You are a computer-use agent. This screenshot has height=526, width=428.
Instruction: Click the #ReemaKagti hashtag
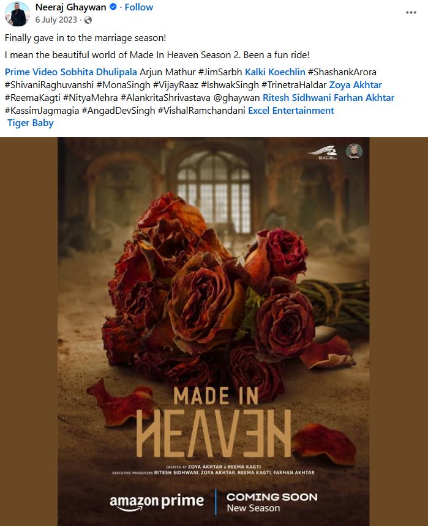point(32,98)
